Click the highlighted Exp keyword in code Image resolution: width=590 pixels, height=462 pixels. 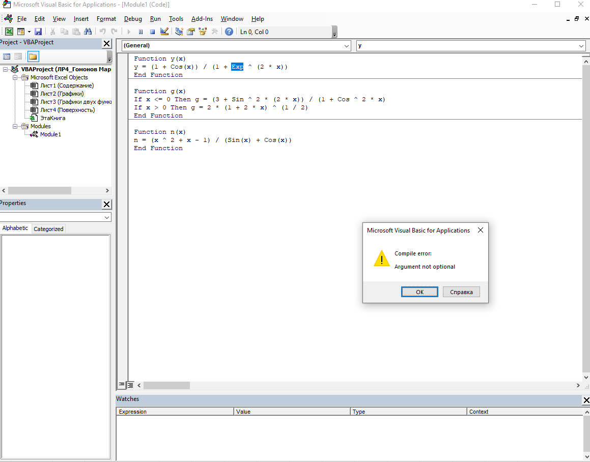237,67
